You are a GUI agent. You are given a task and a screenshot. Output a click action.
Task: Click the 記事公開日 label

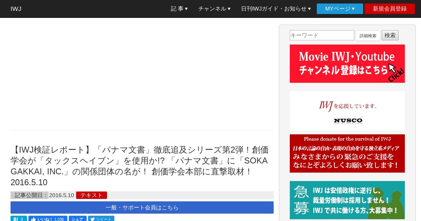pos(29,195)
